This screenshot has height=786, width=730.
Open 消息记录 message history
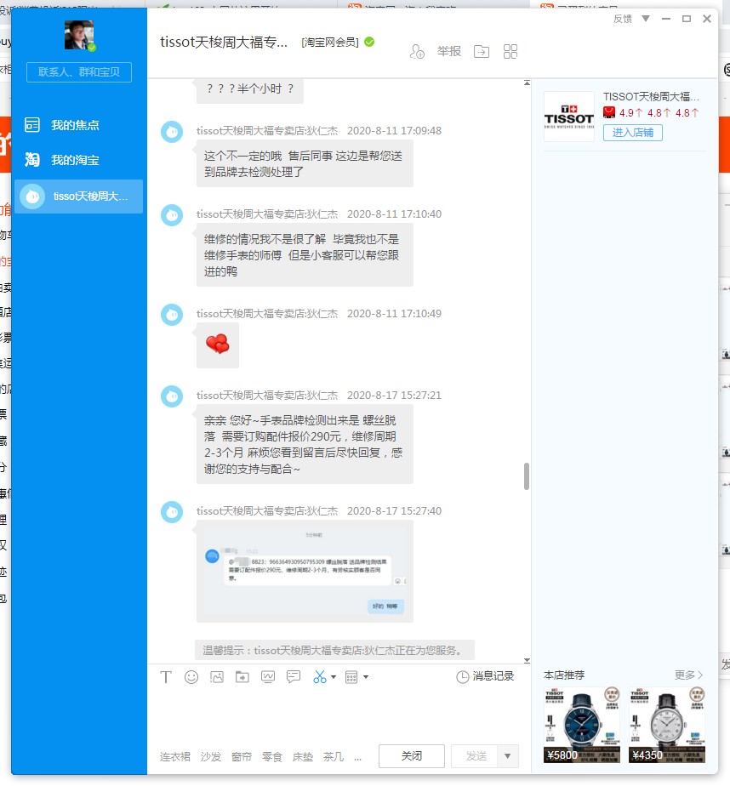click(493, 676)
